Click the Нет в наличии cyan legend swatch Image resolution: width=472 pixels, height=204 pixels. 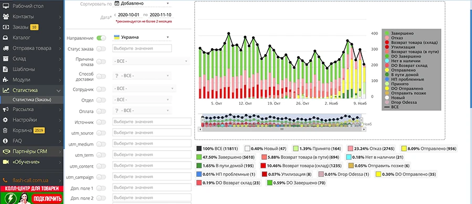click(387, 61)
